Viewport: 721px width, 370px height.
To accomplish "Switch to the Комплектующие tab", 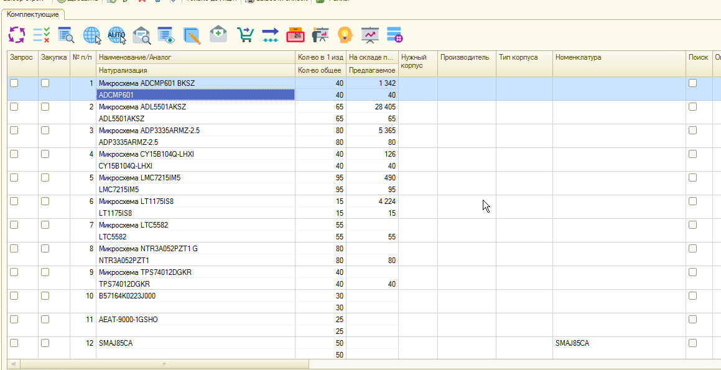I will pyautogui.click(x=33, y=14).
